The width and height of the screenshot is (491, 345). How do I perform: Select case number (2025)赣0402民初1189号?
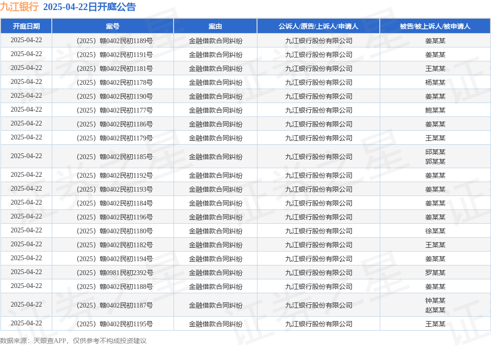[115, 41]
